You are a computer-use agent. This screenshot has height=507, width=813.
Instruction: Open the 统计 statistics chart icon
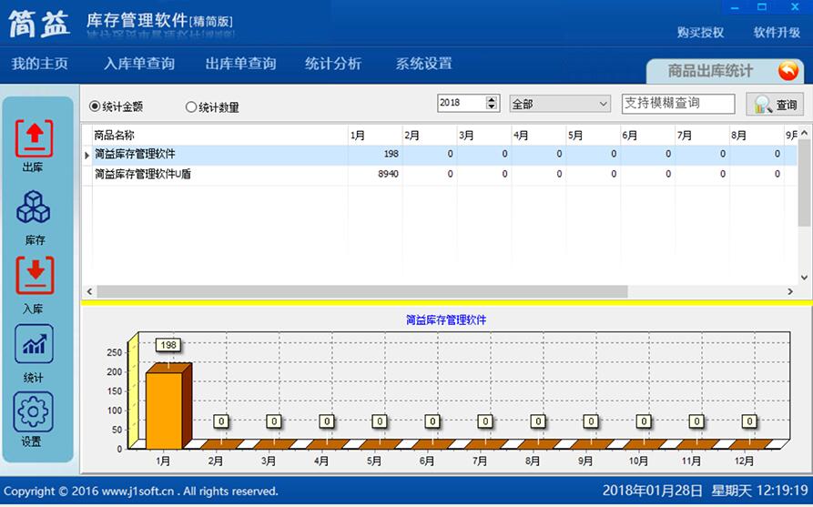click(x=34, y=344)
